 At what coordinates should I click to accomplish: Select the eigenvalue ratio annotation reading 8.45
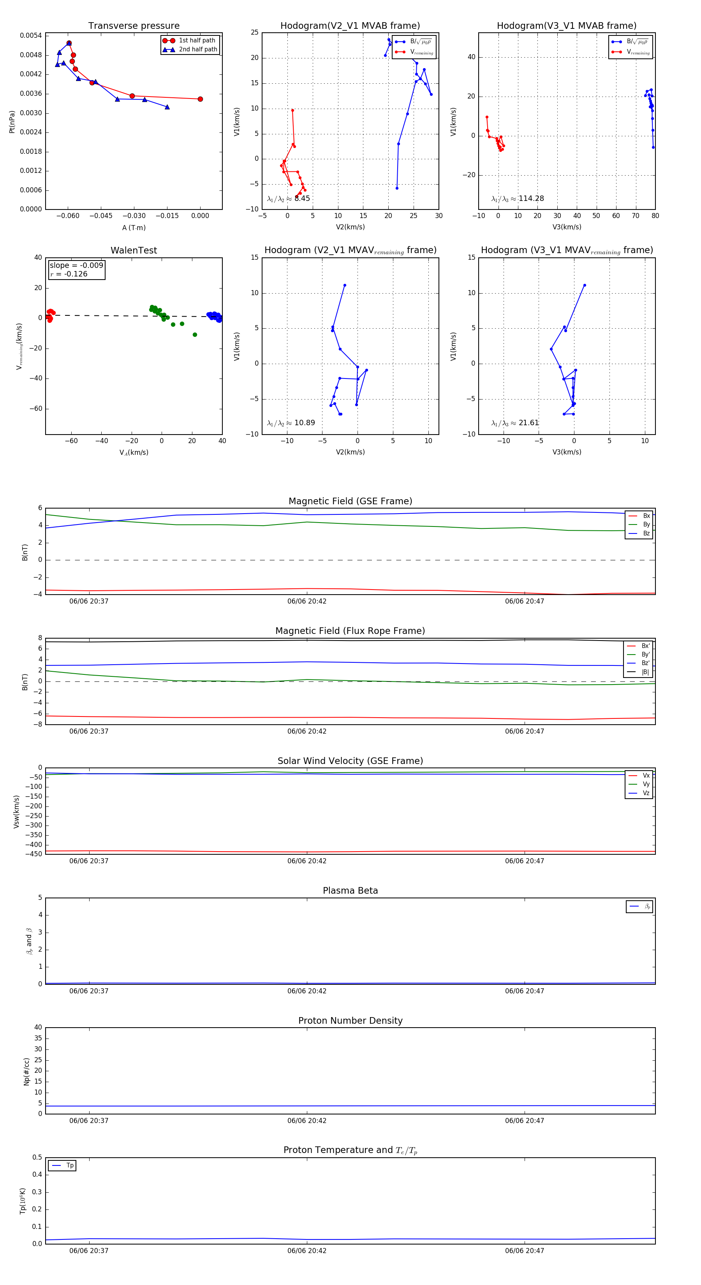point(288,199)
